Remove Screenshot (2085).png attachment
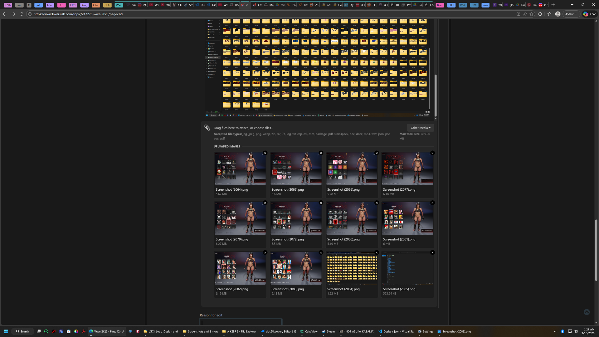This screenshot has width=599, height=337. point(432,252)
